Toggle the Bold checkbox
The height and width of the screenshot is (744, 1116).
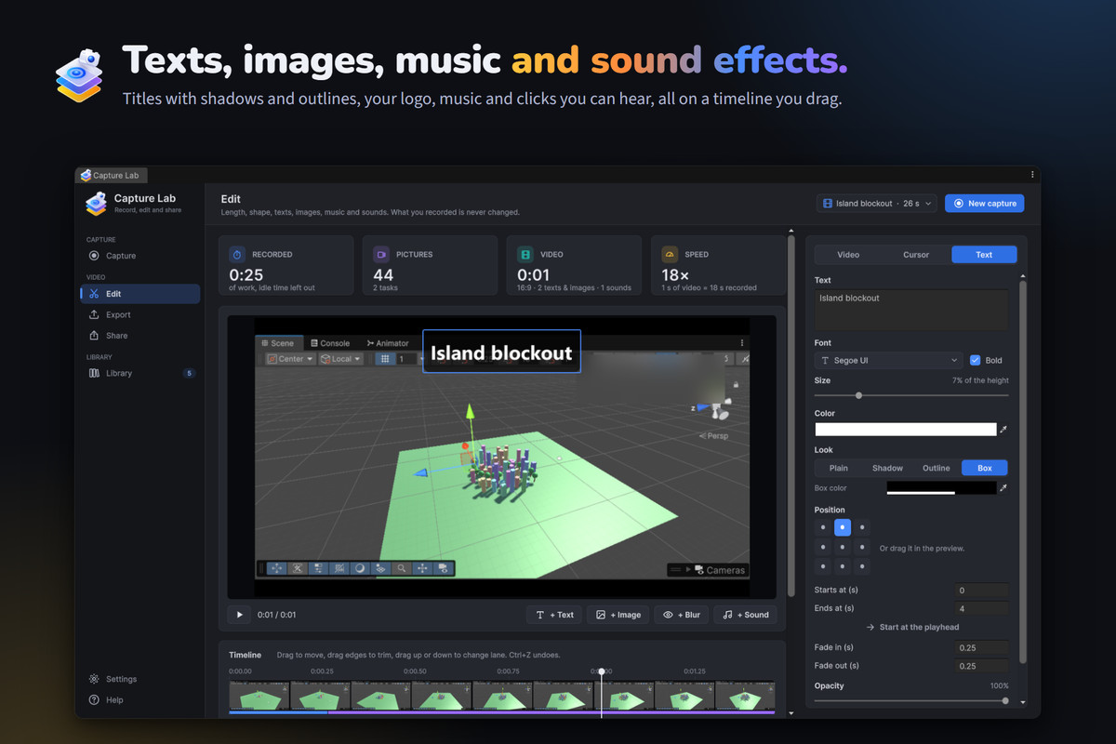coord(975,360)
